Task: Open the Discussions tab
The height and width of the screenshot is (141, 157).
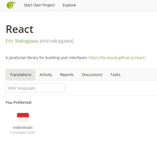Action: coord(92,75)
